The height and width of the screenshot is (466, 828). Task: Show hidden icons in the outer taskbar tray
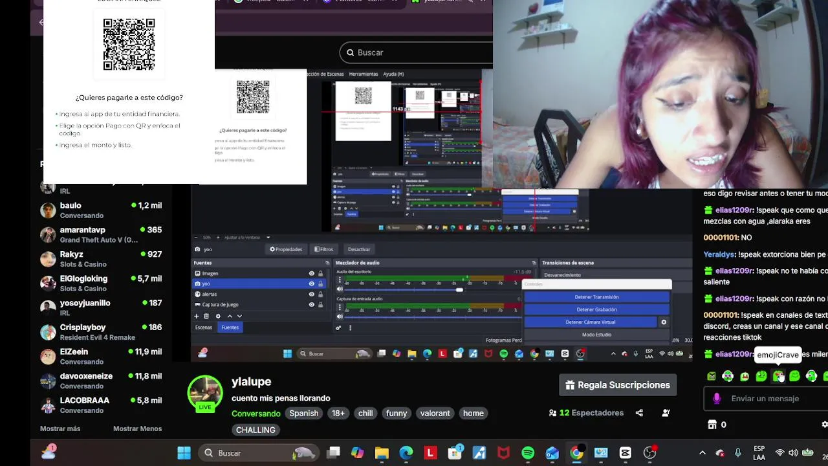click(x=703, y=453)
